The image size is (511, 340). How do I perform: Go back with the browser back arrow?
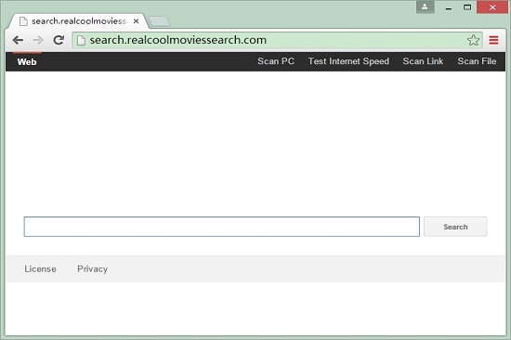click(x=18, y=40)
